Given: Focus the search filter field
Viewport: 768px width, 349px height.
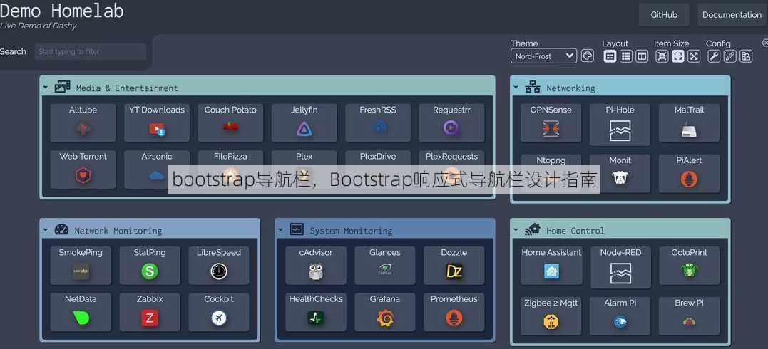Looking at the screenshot, I should click(90, 51).
